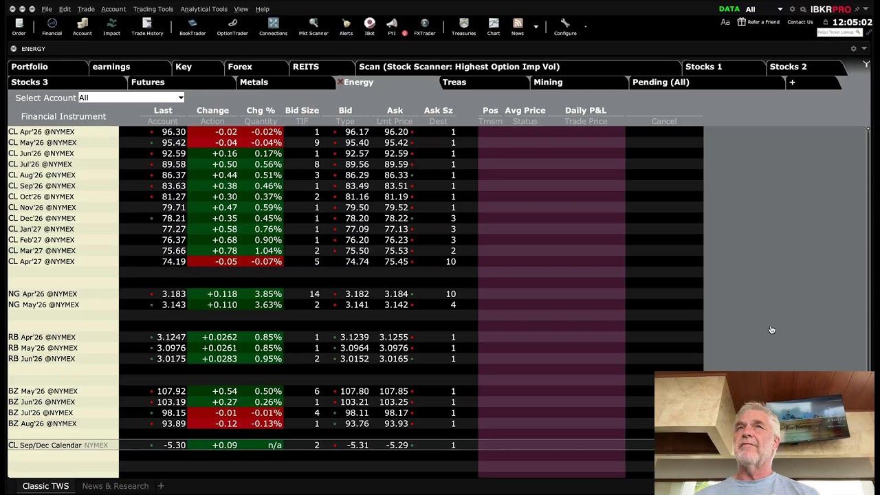880x495 pixels.
Task: Open the Trading Tools menu
Action: (153, 9)
